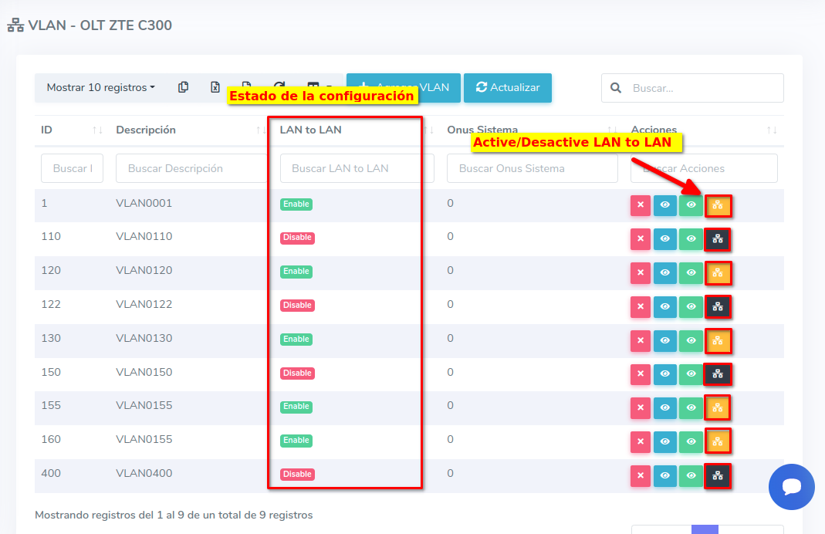Toggle LAN to LAN for VLAN0110
The image size is (825, 534).
coord(718,239)
